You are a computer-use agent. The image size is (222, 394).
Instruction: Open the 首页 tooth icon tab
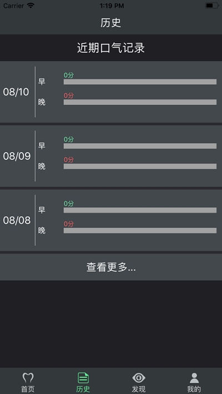pyautogui.click(x=28, y=382)
